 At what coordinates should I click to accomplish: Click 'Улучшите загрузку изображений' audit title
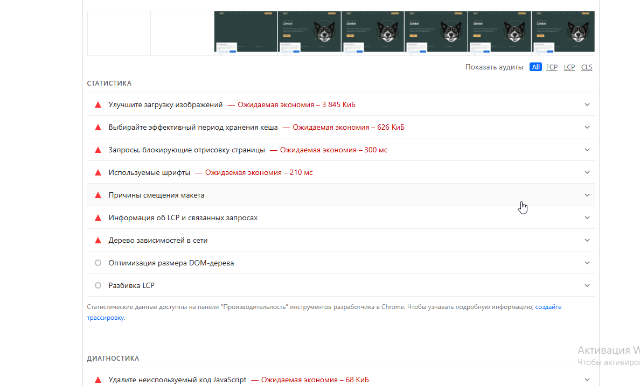pos(165,104)
